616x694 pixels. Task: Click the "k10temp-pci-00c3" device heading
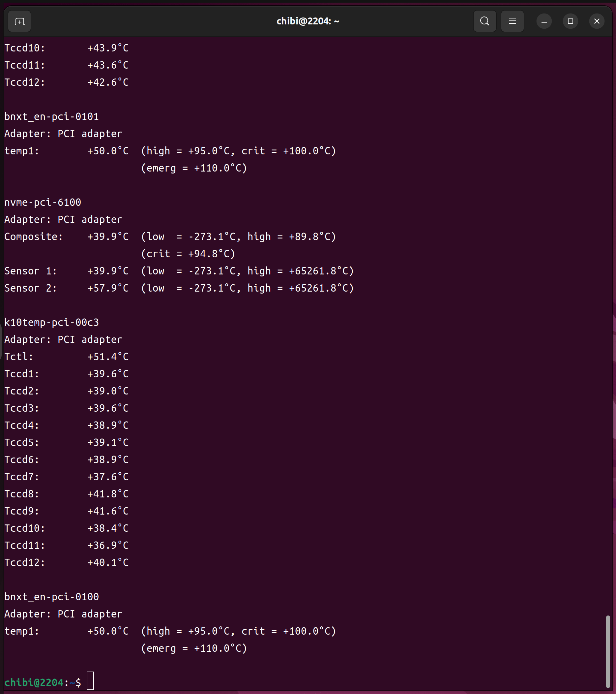pyautogui.click(x=51, y=322)
